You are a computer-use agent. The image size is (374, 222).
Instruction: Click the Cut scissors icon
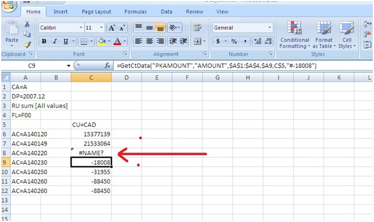[27, 24]
